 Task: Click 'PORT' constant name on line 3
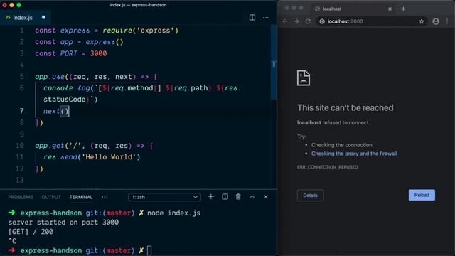point(69,53)
